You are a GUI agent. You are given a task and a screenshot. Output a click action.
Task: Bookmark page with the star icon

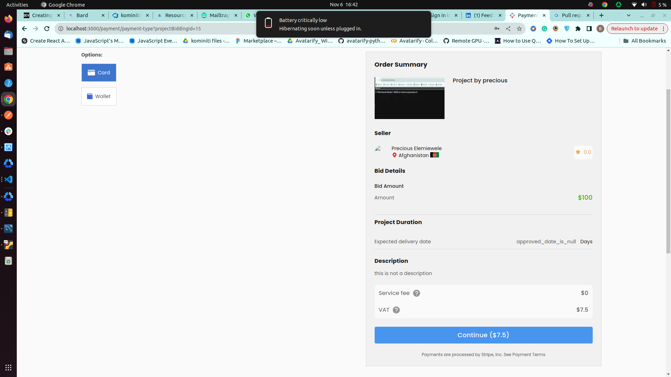click(519, 29)
